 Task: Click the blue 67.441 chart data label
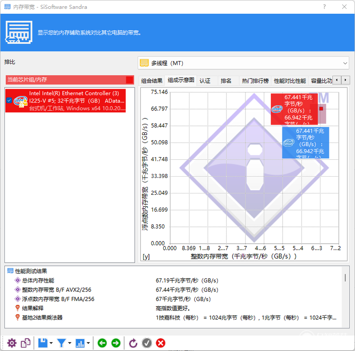306,143
